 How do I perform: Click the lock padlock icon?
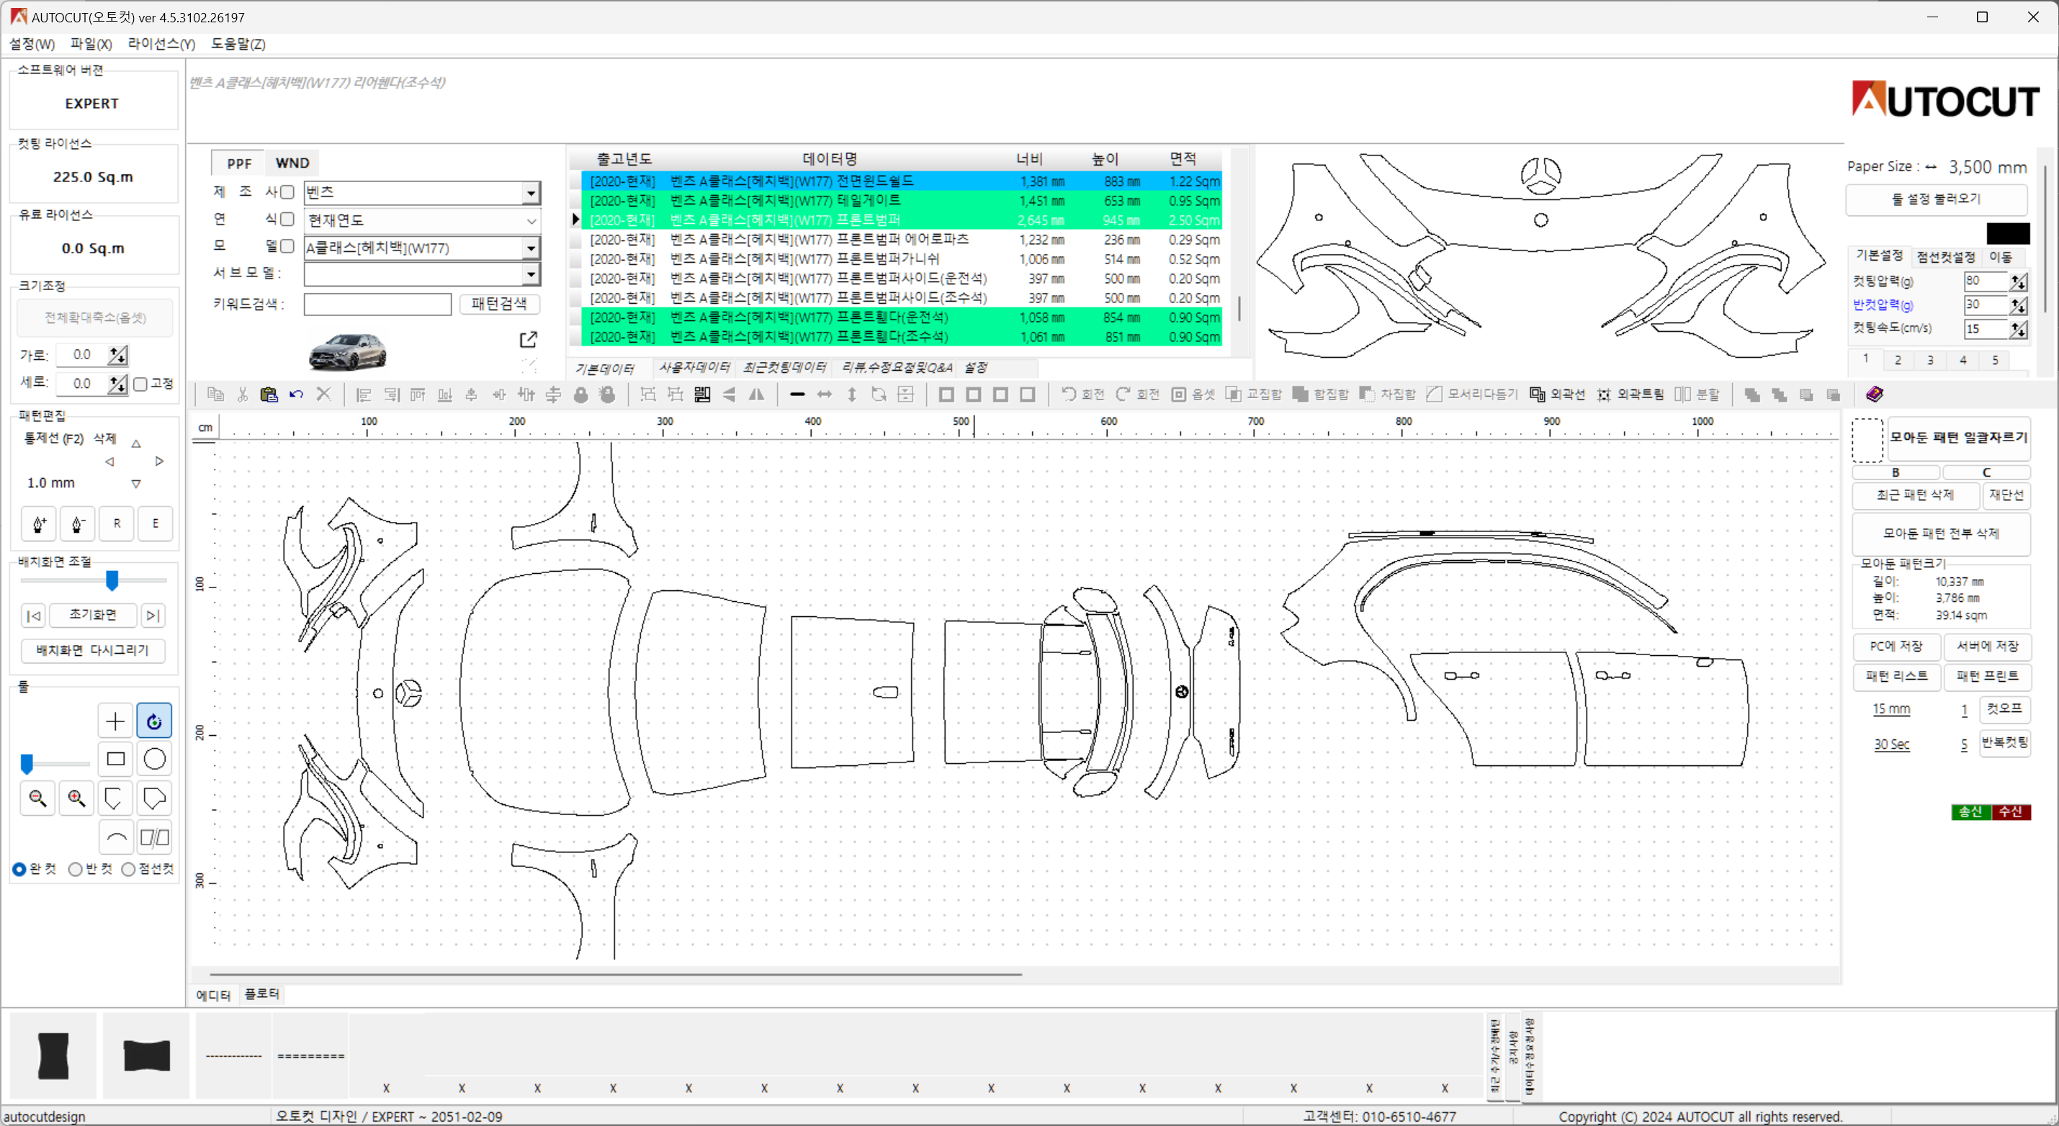pyautogui.click(x=581, y=394)
